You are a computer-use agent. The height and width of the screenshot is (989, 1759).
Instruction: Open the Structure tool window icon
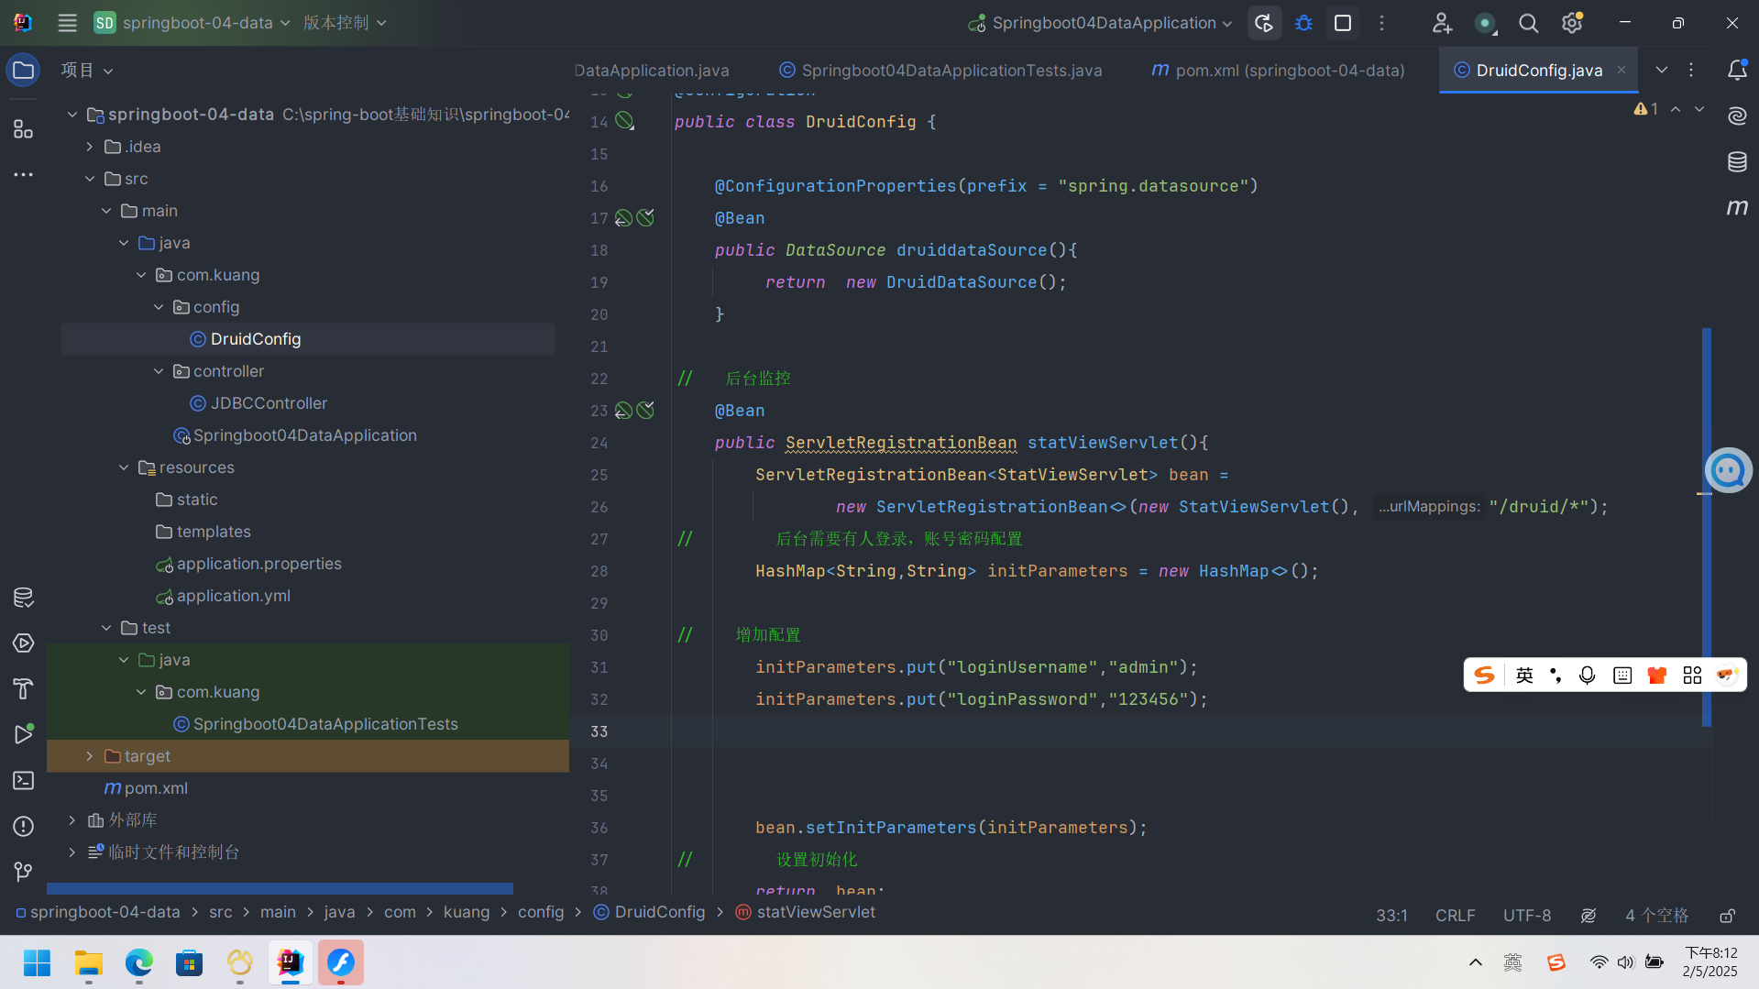[x=23, y=129]
